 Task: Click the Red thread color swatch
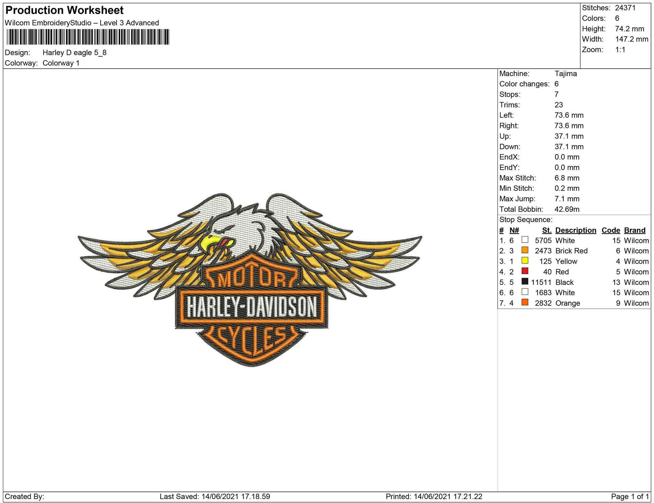(x=525, y=271)
